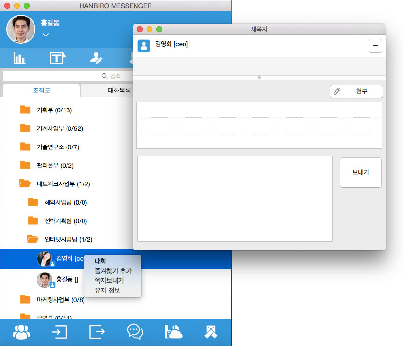Open the status dropdown chevron under 홍길동

click(x=46, y=35)
